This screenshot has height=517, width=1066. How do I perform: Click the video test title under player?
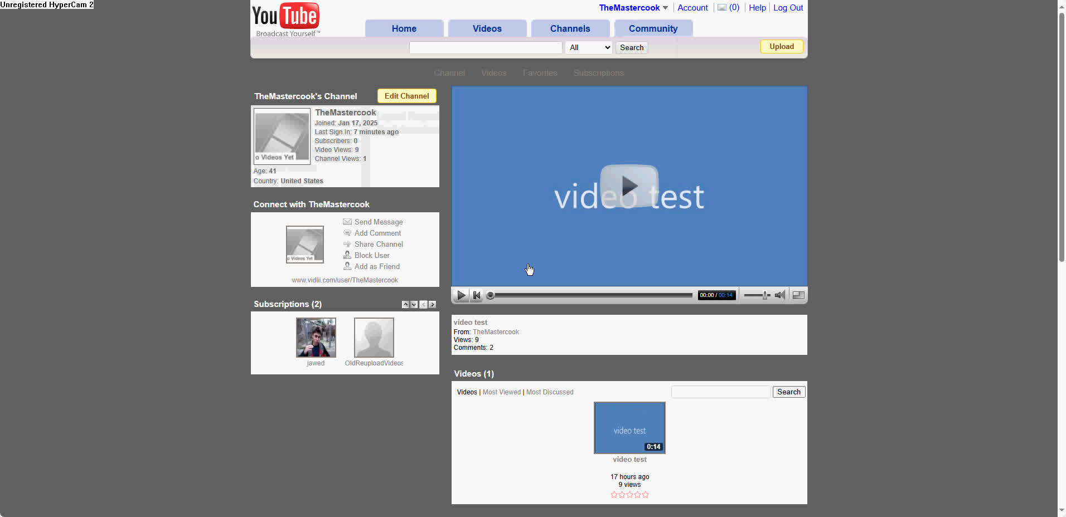tap(471, 323)
